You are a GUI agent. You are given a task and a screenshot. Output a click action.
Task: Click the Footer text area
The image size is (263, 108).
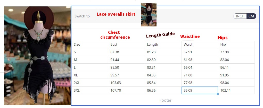tap(165, 100)
